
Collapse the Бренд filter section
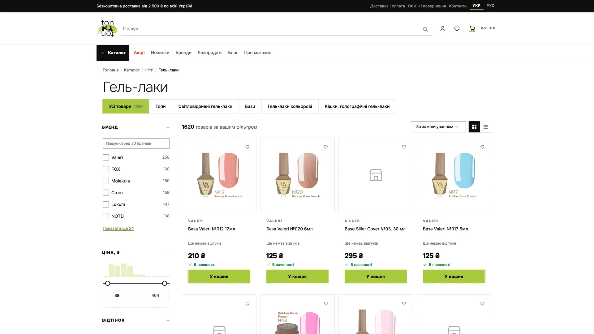coord(168,127)
